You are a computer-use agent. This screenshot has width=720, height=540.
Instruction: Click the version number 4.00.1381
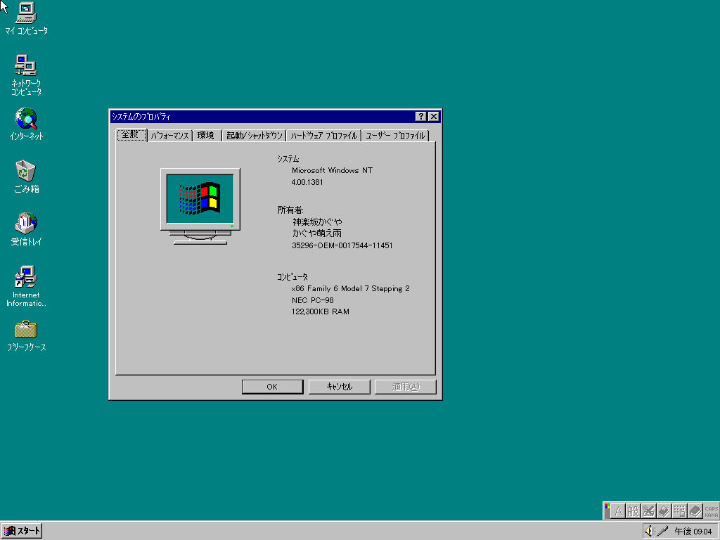[307, 182]
